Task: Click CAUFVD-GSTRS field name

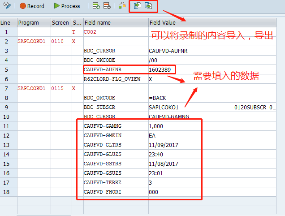Action: click(103, 164)
